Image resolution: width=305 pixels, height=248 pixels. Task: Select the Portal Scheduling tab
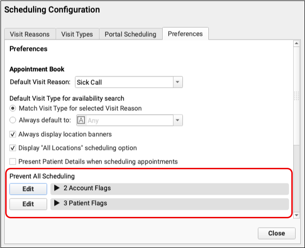click(x=130, y=34)
